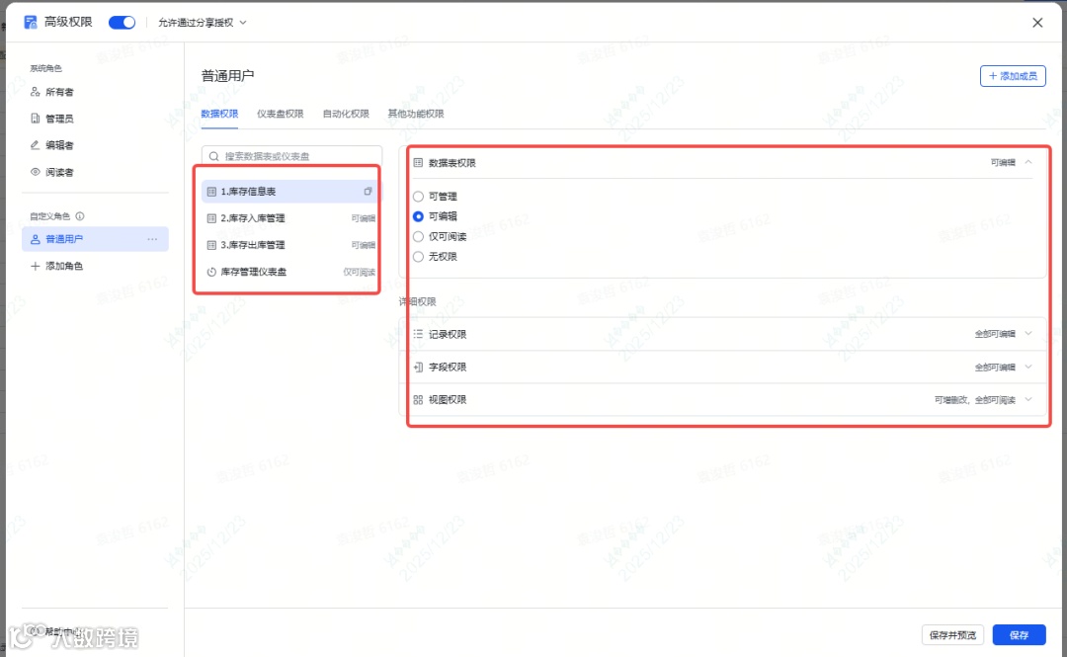This screenshot has width=1067, height=657.
Task: Open the 普通用户 more options menu
Action: [152, 239]
